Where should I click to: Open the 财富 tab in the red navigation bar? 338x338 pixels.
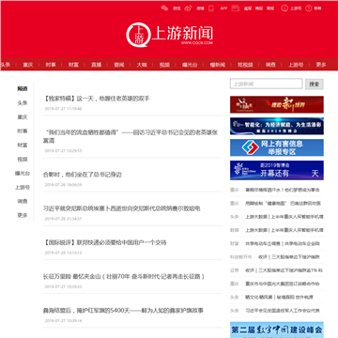click(x=73, y=65)
